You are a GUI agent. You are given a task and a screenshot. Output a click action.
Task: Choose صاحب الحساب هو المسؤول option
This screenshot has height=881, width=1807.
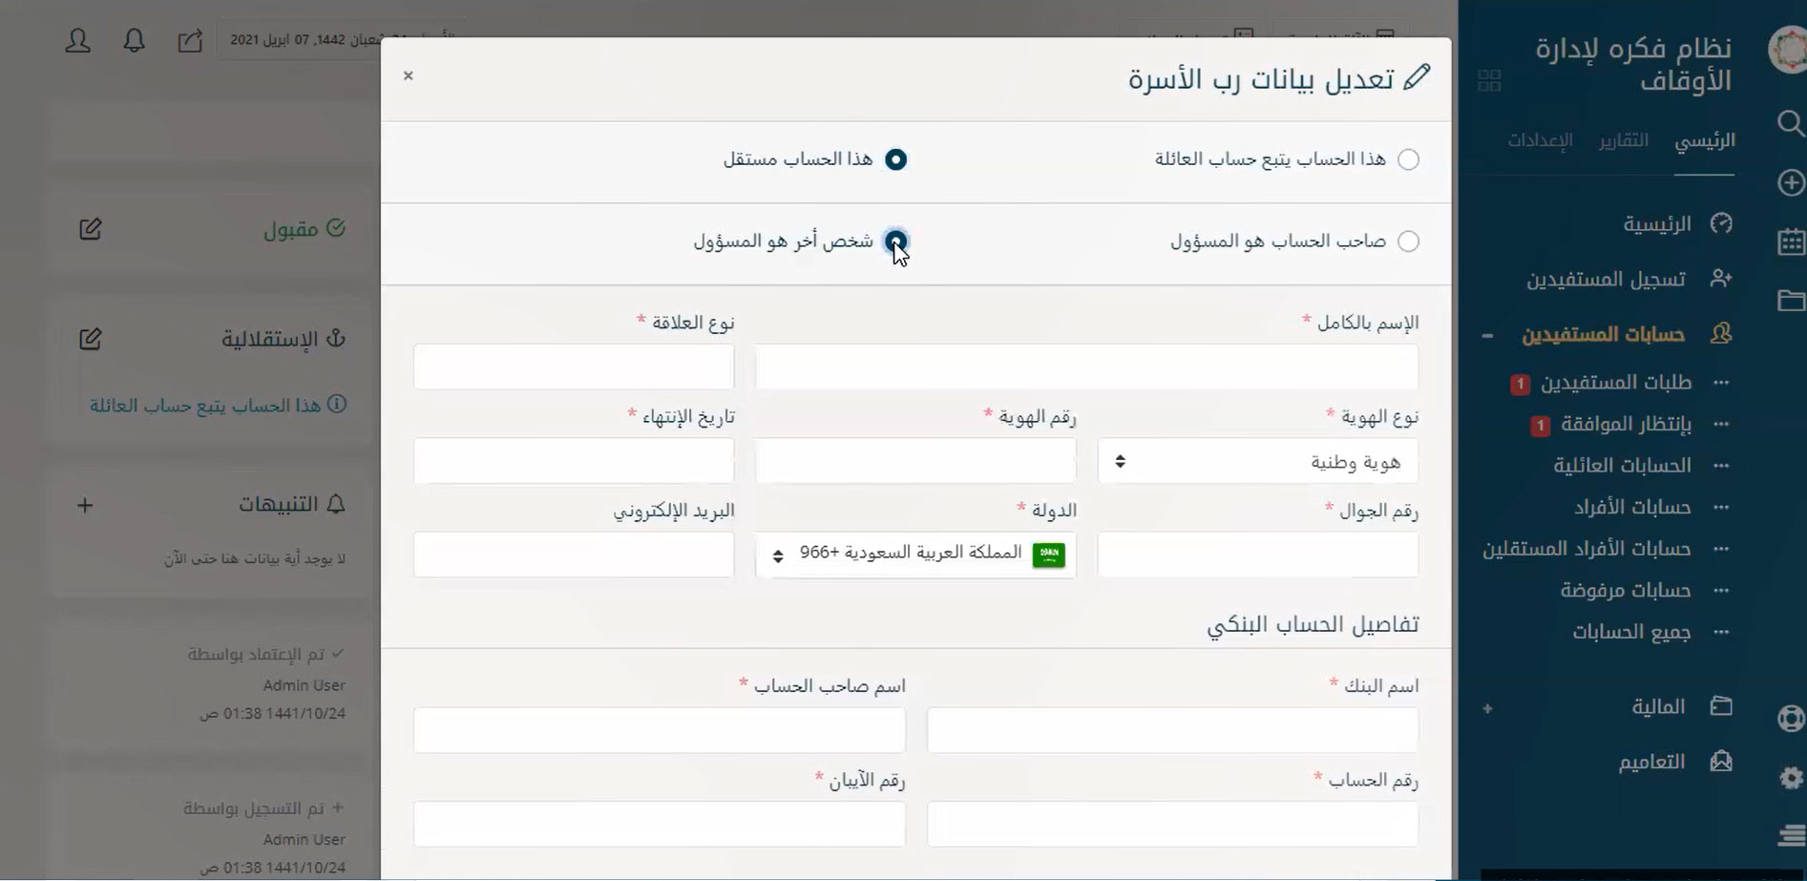tap(1408, 241)
